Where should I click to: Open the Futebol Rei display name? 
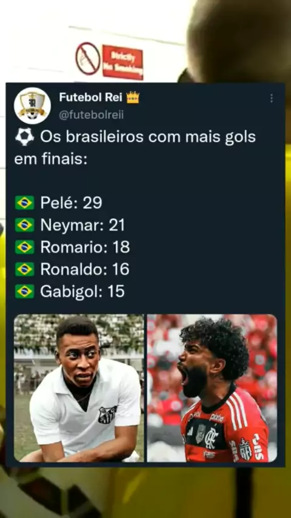pyautogui.click(x=90, y=98)
